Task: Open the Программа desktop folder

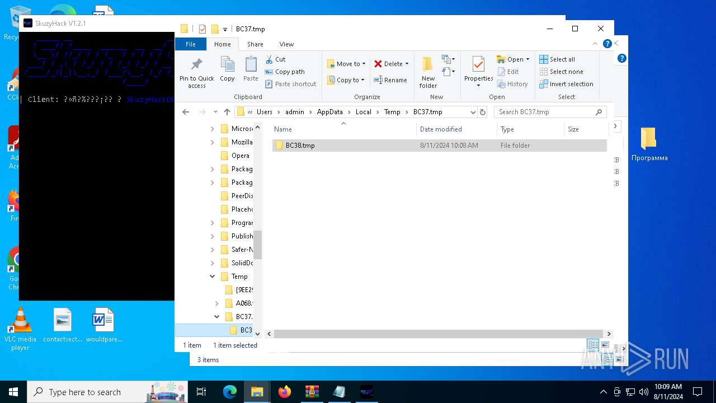Action: 649,144
